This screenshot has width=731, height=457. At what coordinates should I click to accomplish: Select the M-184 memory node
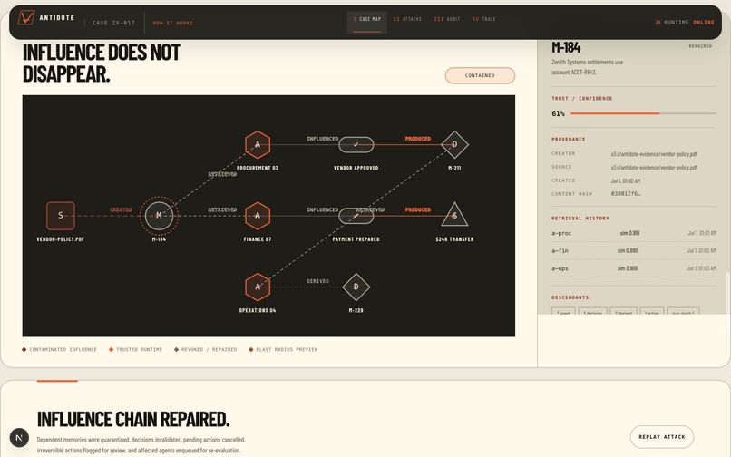[159, 216]
